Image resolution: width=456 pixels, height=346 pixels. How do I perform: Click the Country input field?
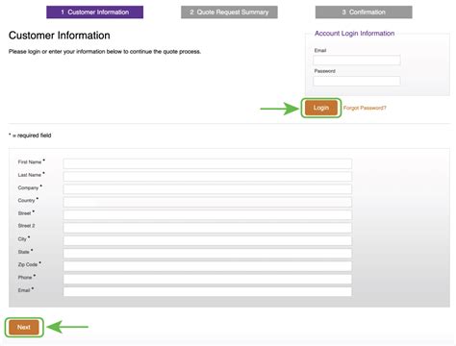click(208, 202)
